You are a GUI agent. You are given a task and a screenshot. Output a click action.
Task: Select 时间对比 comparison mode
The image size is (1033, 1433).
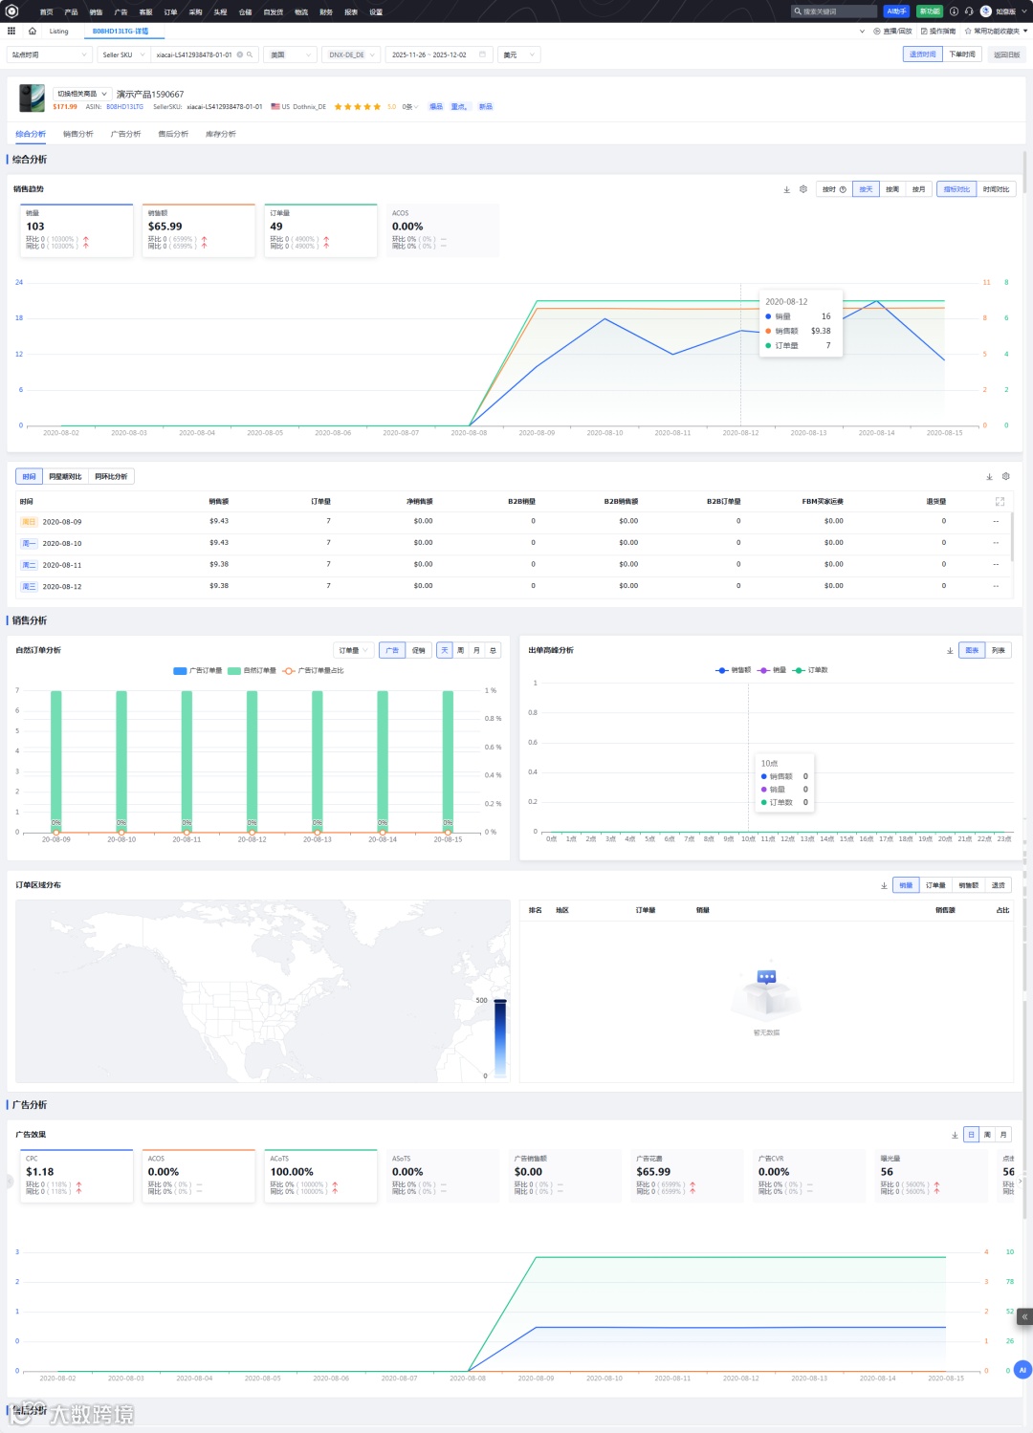(x=996, y=189)
